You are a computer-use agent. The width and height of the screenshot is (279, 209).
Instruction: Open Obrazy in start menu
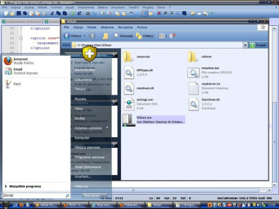[x=80, y=89]
